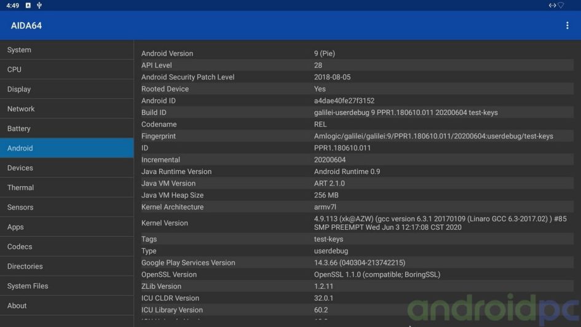Select the Build ID row label

pyautogui.click(x=154, y=112)
